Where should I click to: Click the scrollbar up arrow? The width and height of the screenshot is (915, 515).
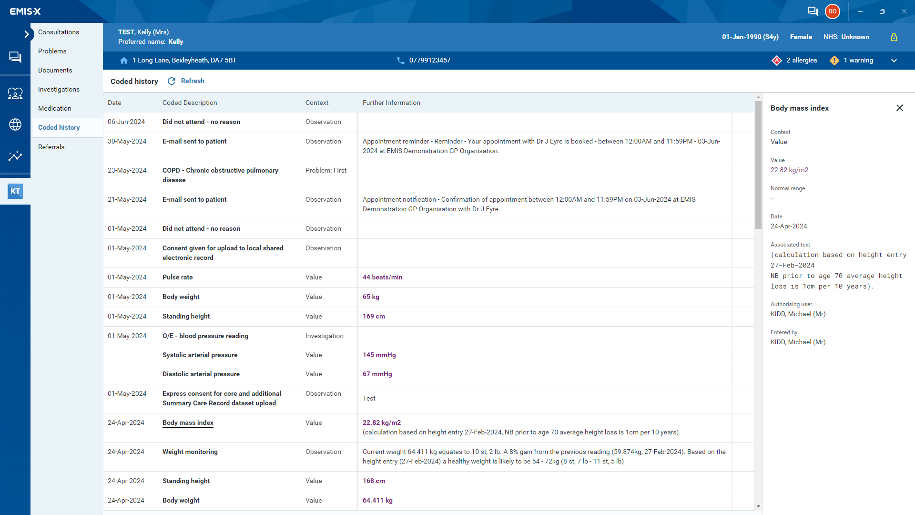point(758,97)
